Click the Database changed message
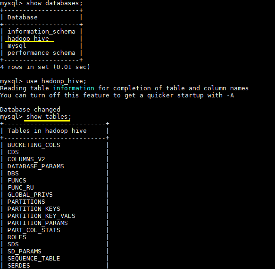Viewport: 275px width, 269px height. 30,109
